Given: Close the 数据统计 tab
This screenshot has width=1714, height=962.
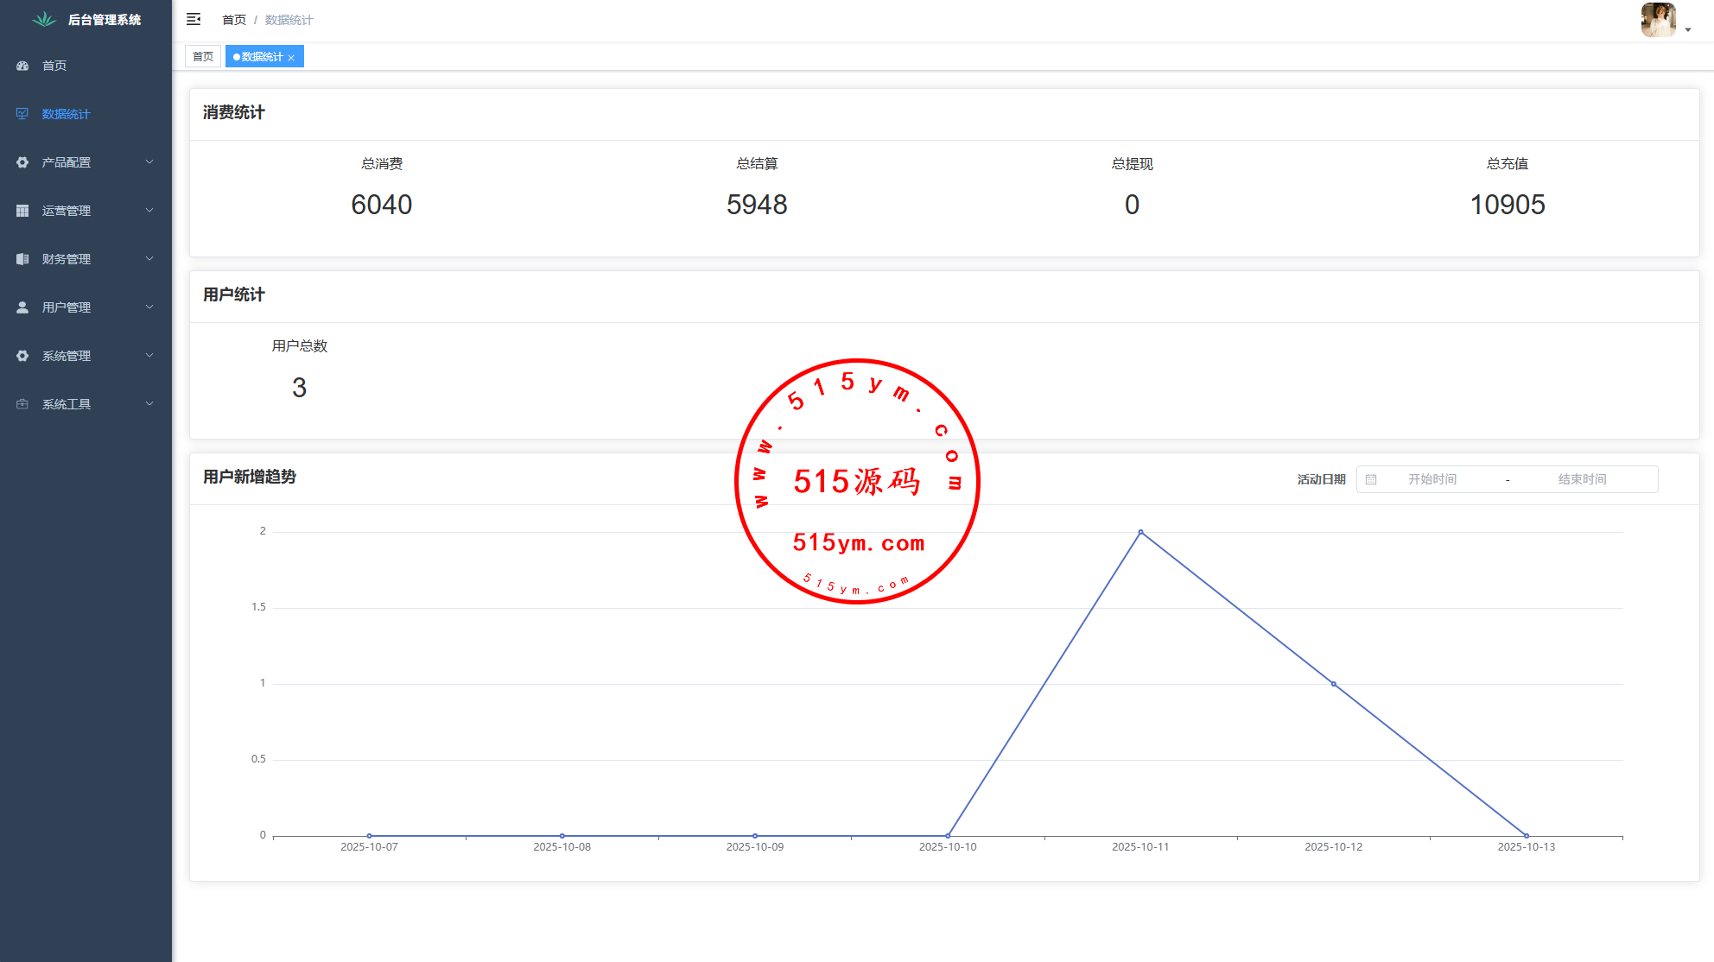Looking at the screenshot, I should (x=292, y=58).
